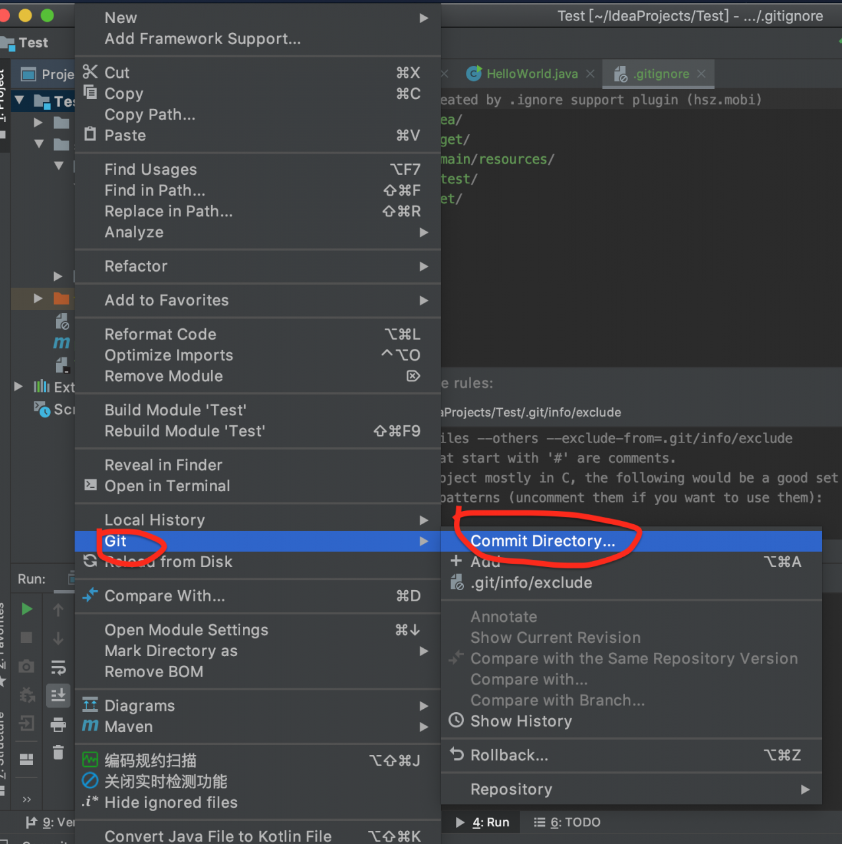The image size is (842, 844).
Task: Expand the Repository submenu arrow
Action: coord(805,789)
